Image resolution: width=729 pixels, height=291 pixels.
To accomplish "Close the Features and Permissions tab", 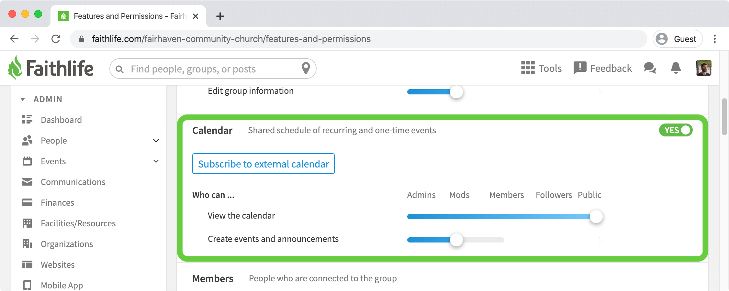I will click(196, 16).
